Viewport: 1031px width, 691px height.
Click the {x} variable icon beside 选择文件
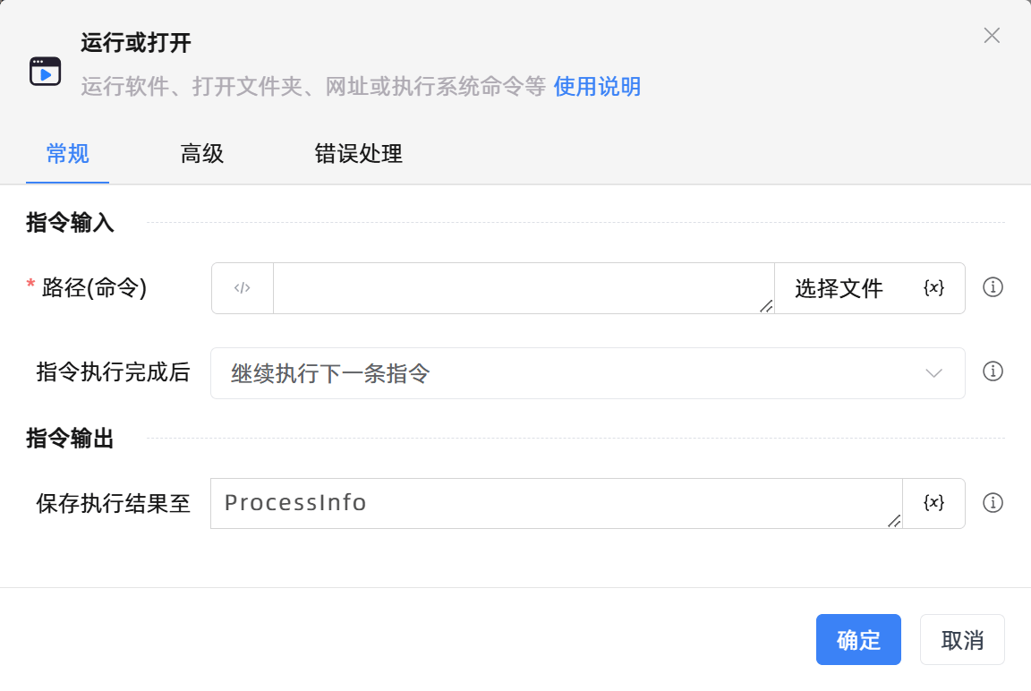click(933, 287)
